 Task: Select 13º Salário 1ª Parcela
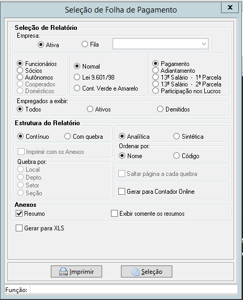pyautogui.click(x=156, y=77)
